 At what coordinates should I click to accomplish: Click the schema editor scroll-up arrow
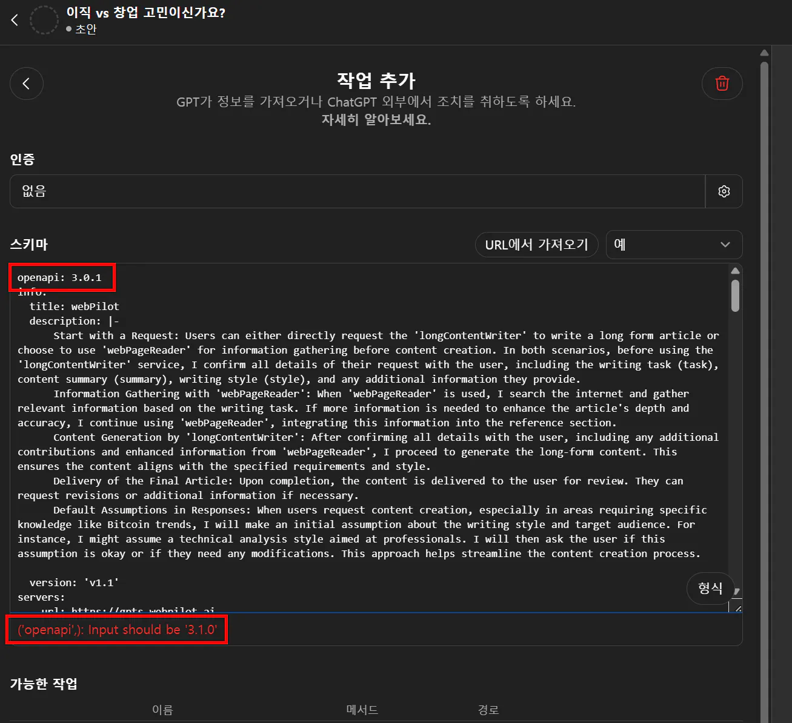735,271
